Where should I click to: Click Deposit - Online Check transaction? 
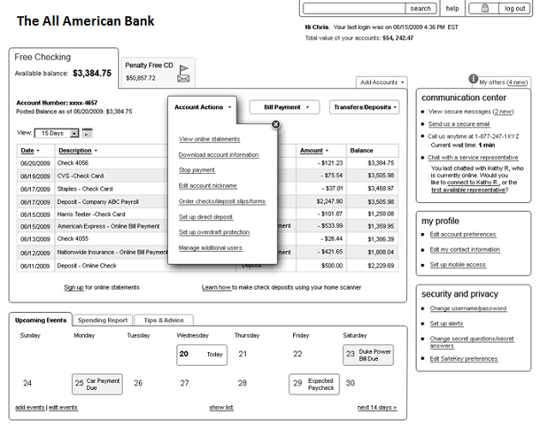pyautogui.click(x=207, y=266)
